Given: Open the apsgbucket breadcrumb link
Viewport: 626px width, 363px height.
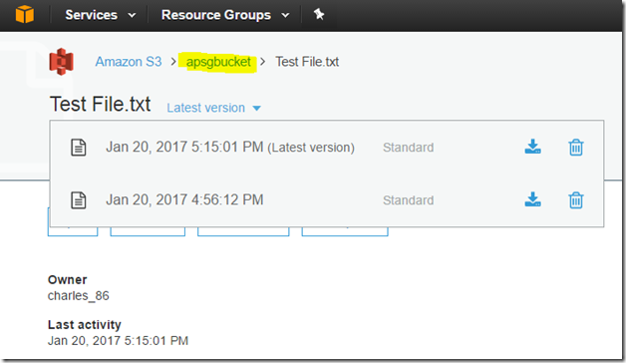Looking at the screenshot, I should pyautogui.click(x=218, y=62).
